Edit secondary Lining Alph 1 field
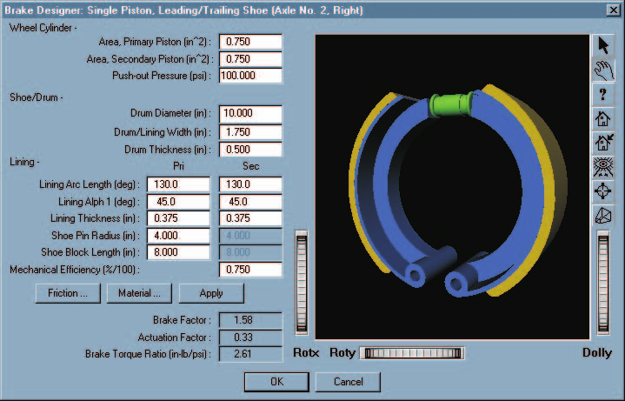The image size is (625, 401). pyautogui.click(x=250, y=202)
